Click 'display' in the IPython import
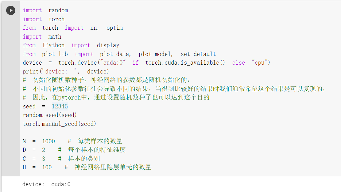 pyautogui.click(x=108, y=45)
